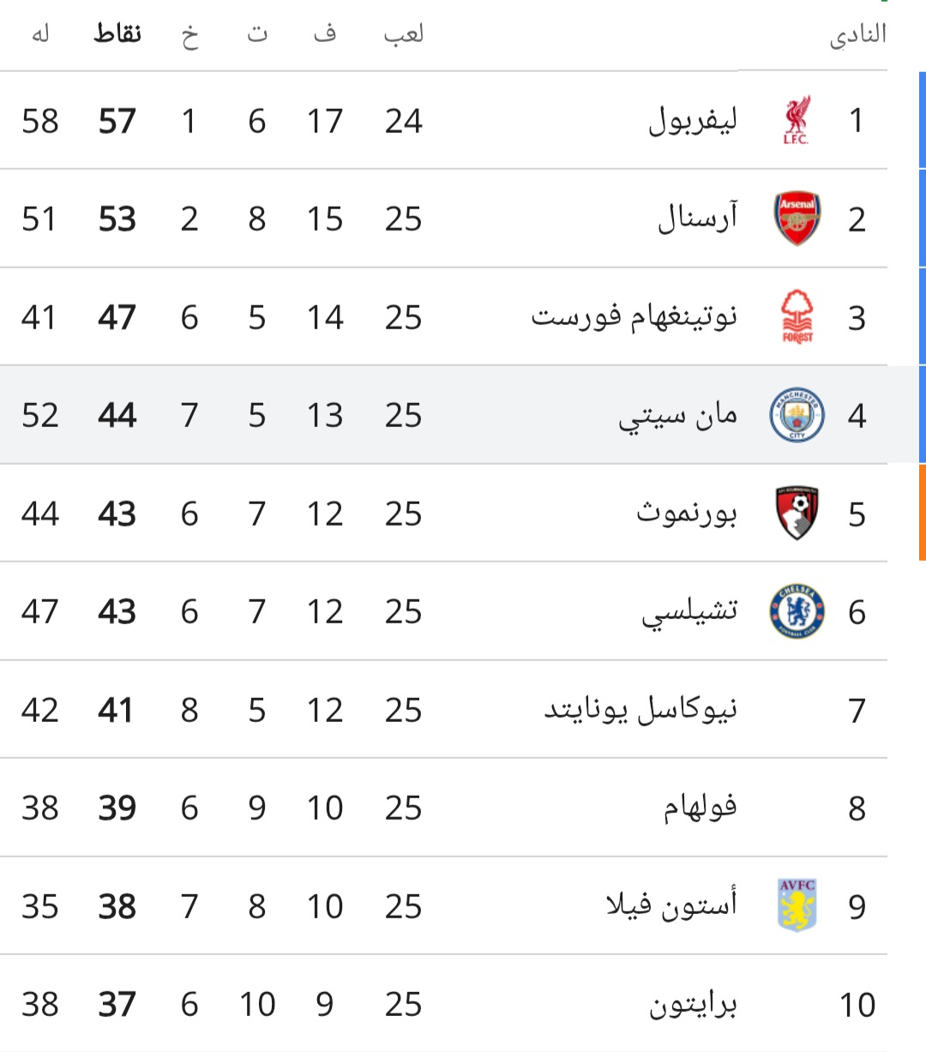Select the تشيلسي team name
Image resolution: width=926 pixels, height=1052 pixels.
click(x=689, y=612)
